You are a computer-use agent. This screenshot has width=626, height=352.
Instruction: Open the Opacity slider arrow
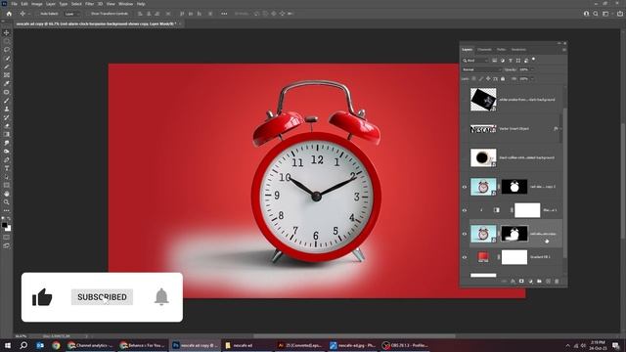point(532,69)
